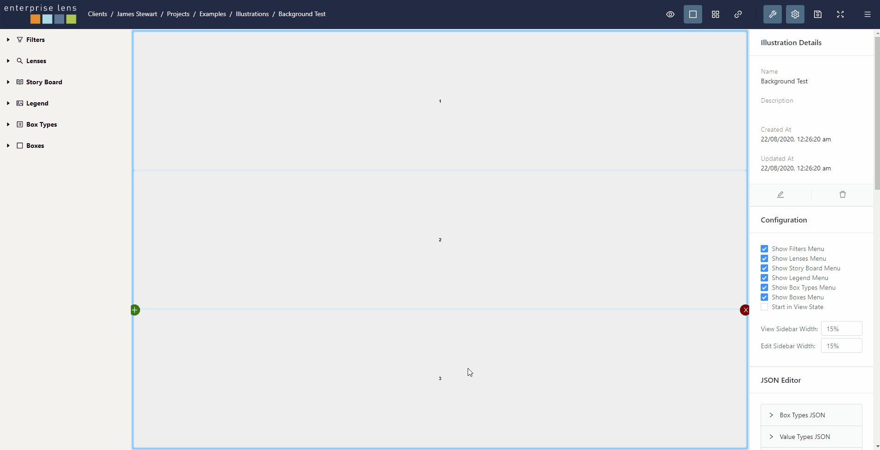This screenshot has width=880, height=450.
Task: Click the eye preview icon in the top bar
Action: 670,14
